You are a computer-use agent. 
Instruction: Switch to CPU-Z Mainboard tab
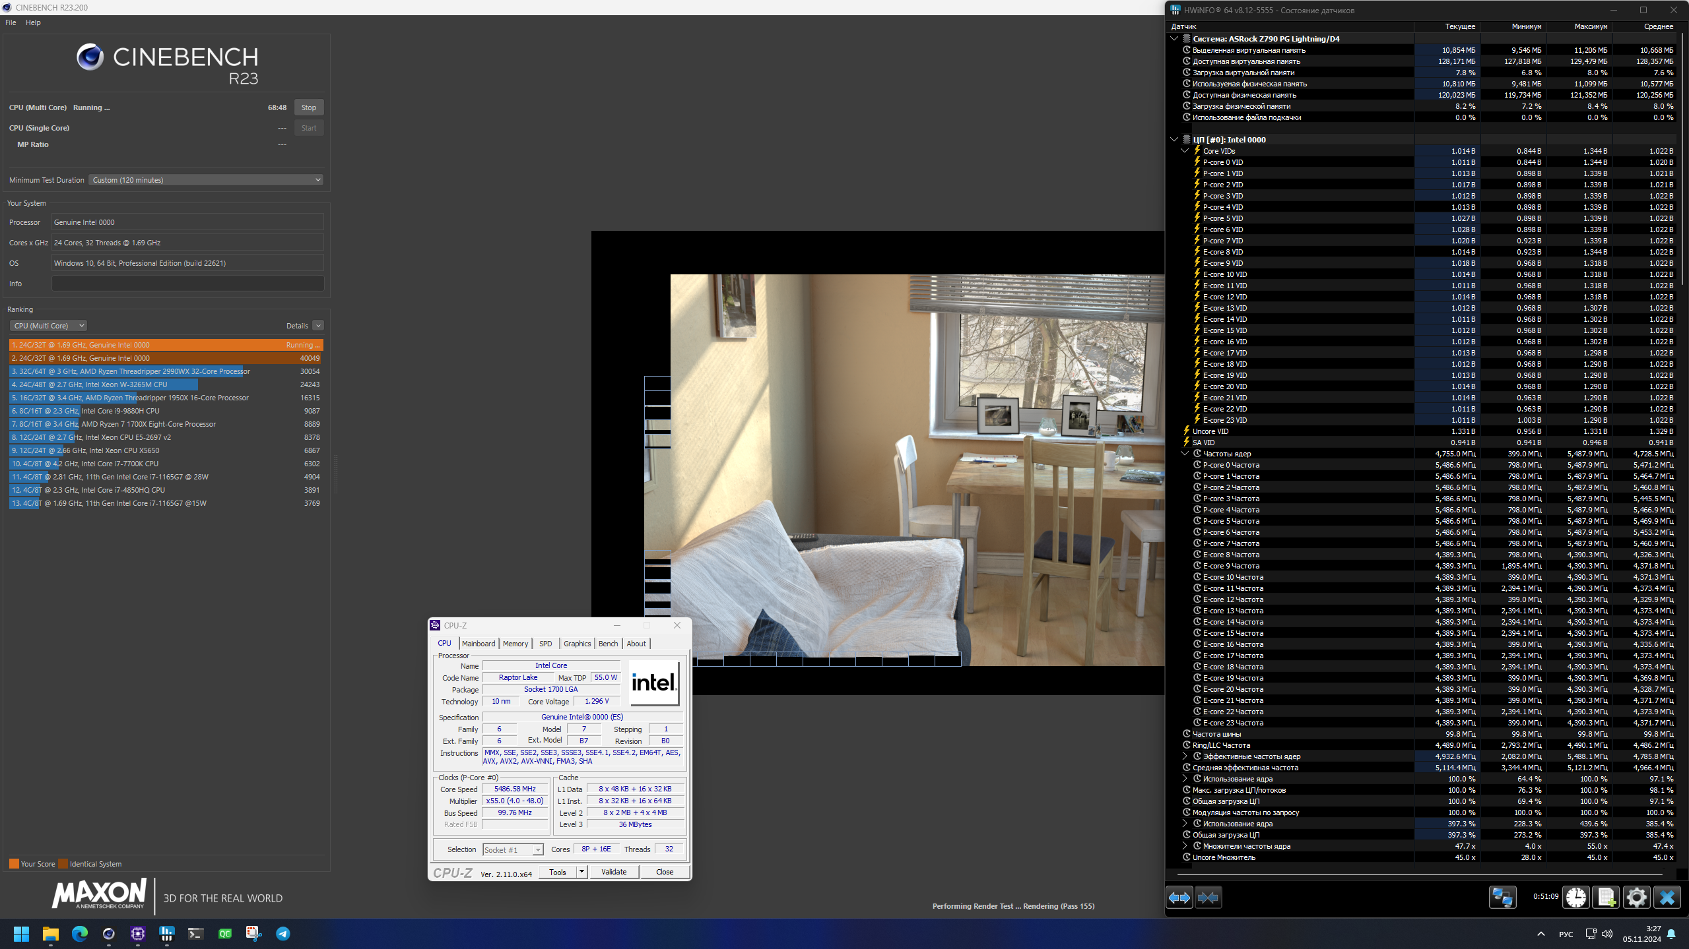(x=478, y=644)
